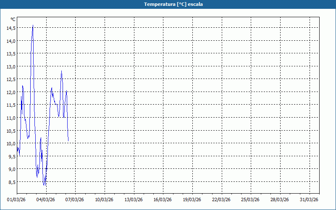Click the 14.6° peak of the temperature curve

(x=33, y=25)
